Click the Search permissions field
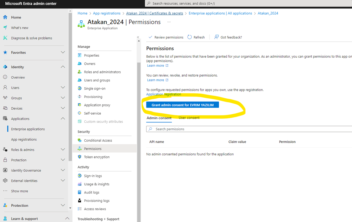The image size is (352, 222). 249,129
